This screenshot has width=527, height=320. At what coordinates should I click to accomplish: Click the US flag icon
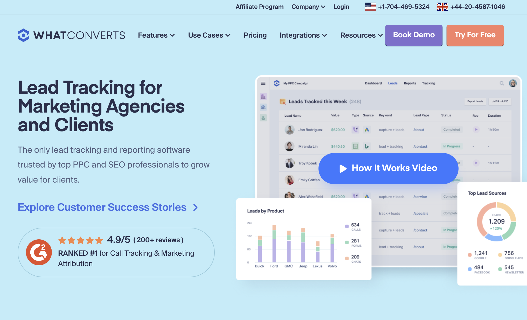tap(370, 7)
